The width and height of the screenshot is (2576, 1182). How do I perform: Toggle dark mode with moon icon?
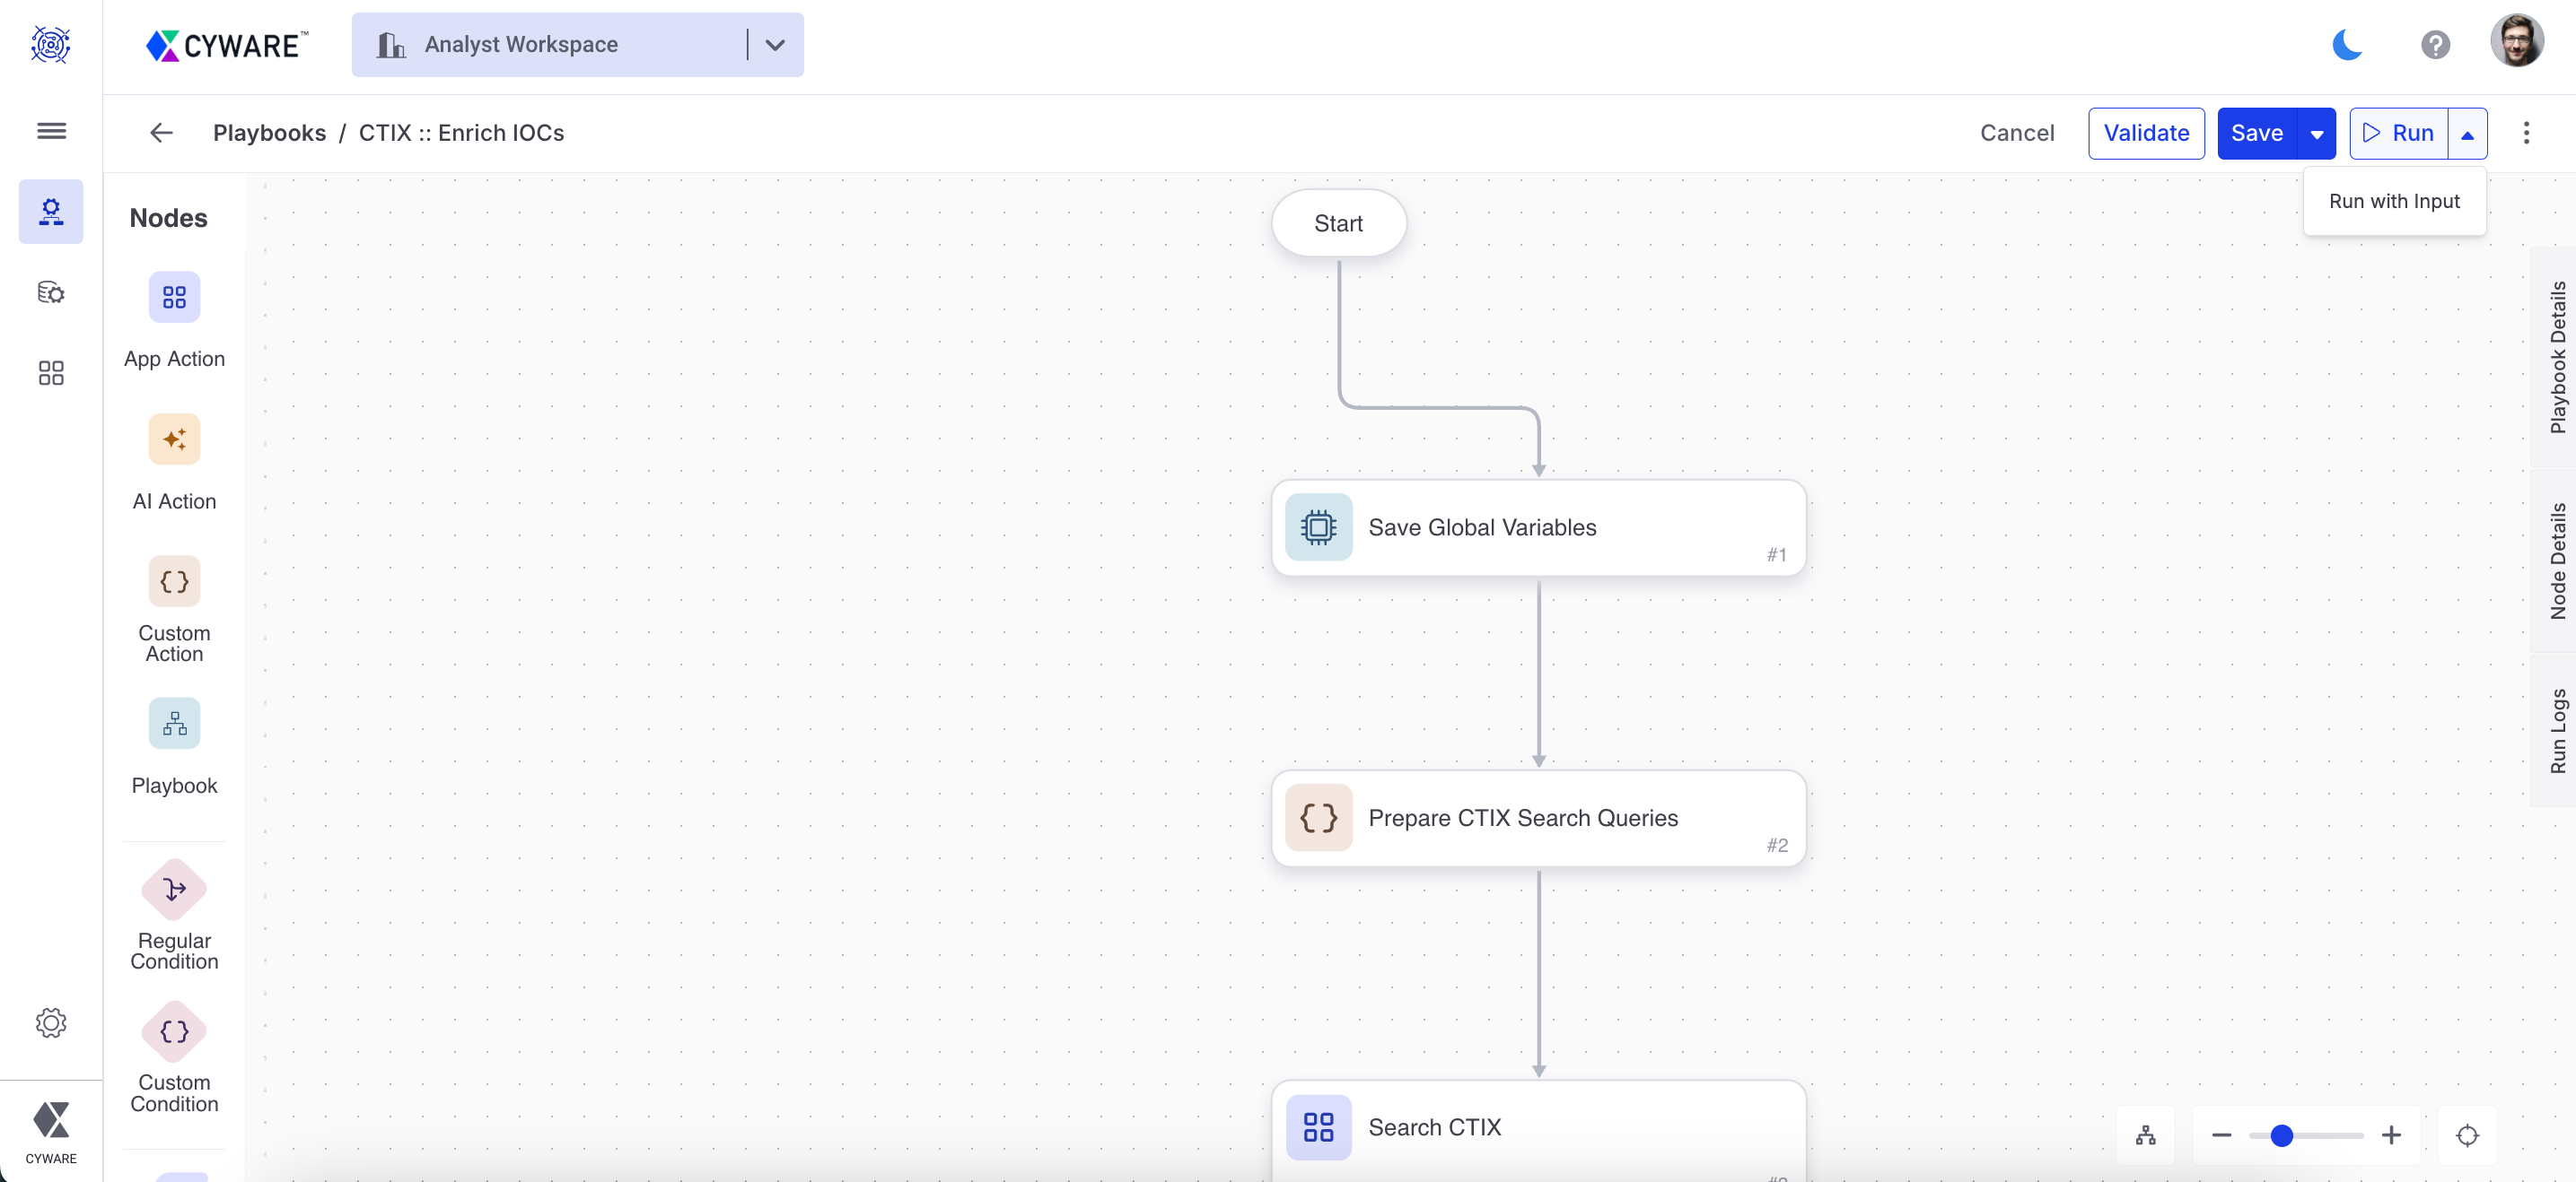click(2346, 45)
